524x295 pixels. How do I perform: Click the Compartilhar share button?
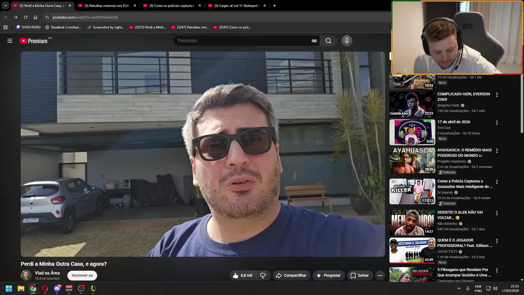click(291, 275)
